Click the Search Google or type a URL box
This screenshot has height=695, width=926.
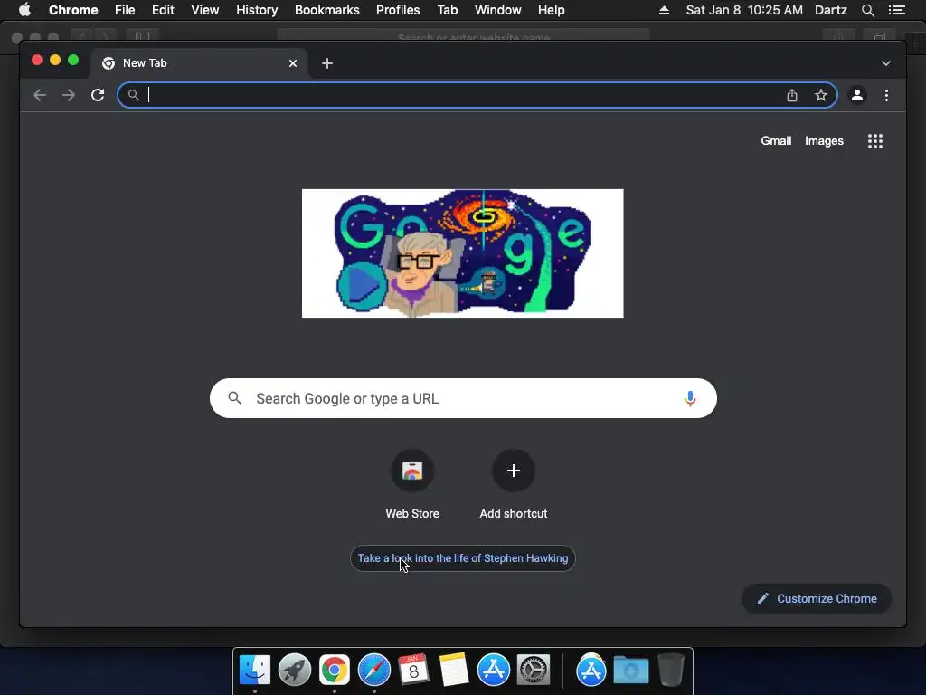463,398
